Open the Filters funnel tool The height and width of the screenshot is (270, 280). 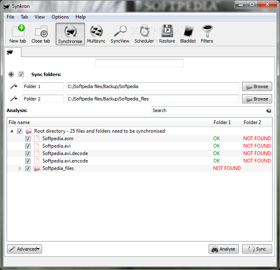tap(207, 34)
